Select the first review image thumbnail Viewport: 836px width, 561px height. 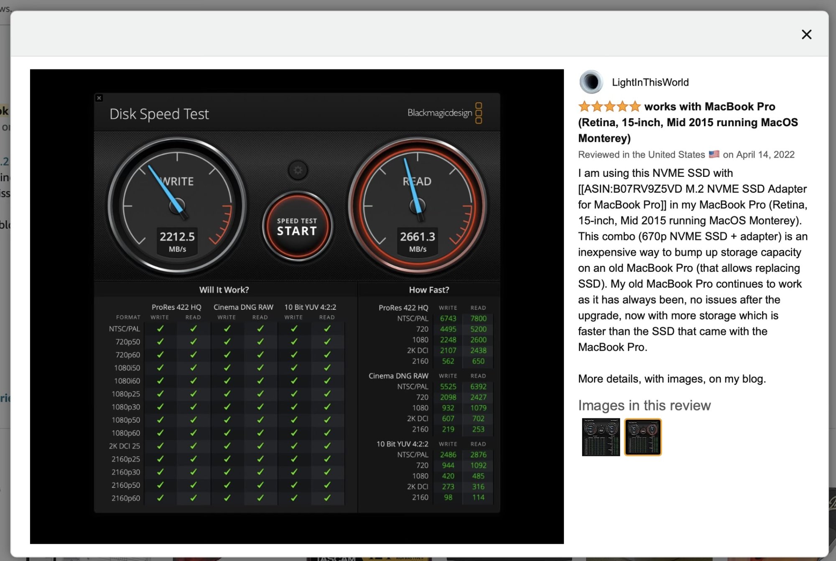[x=601, y=437]
